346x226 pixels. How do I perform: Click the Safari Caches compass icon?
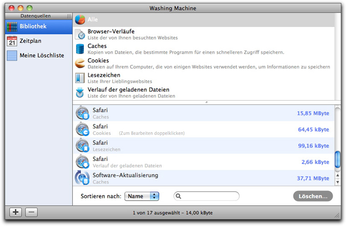coord(82,113)
